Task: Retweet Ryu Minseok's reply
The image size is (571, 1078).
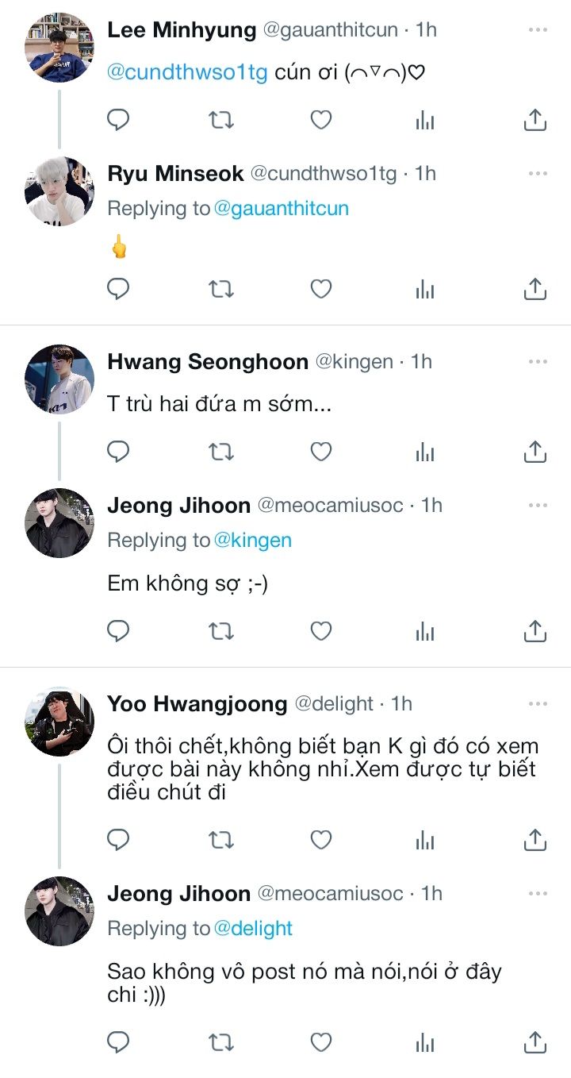Action: pyautogui.click(x=220, y=290)
